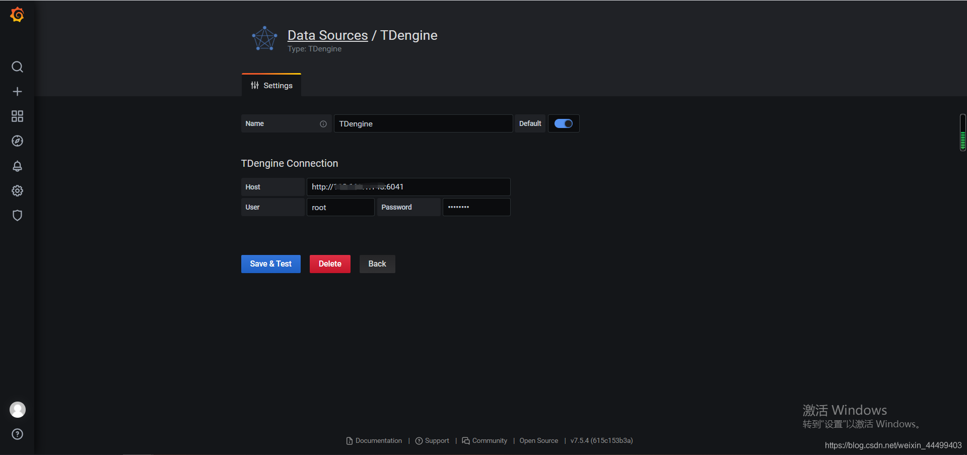Click the Community chat icon in footer
967x455 pixels.
pos(466,441)
